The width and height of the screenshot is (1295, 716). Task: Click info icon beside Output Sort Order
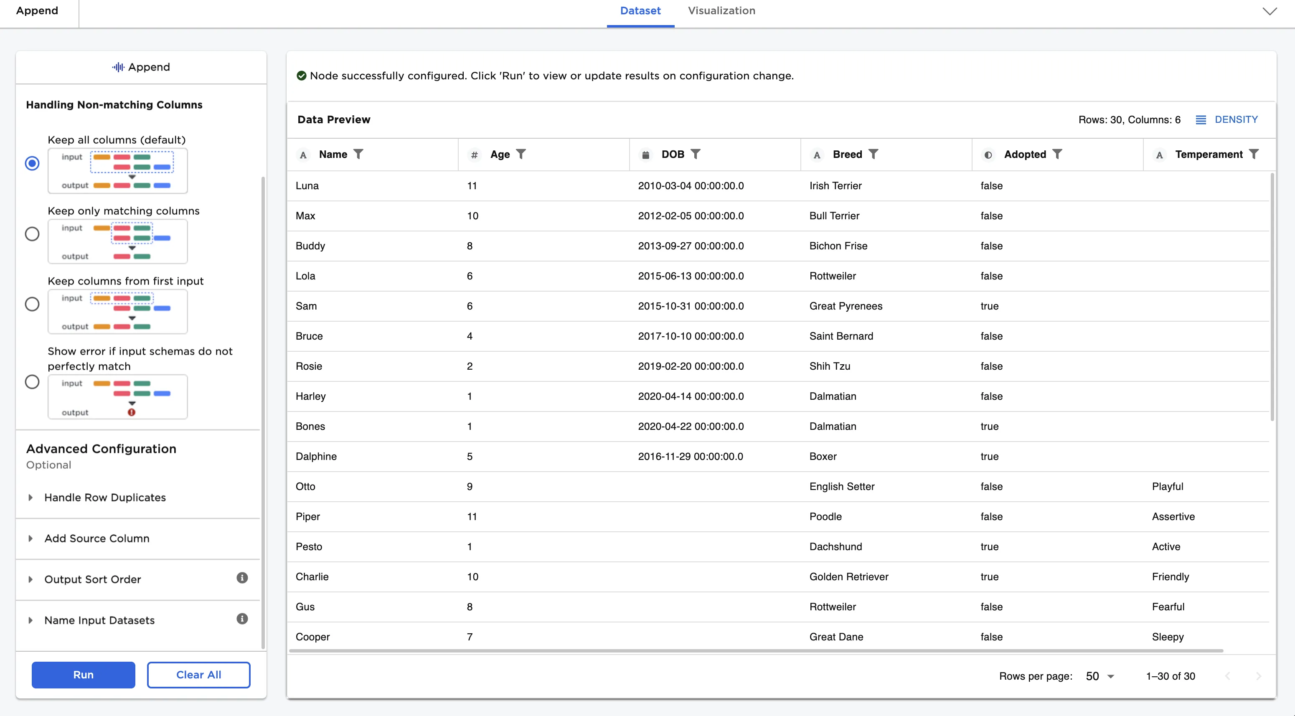click(x=242, y=578)
